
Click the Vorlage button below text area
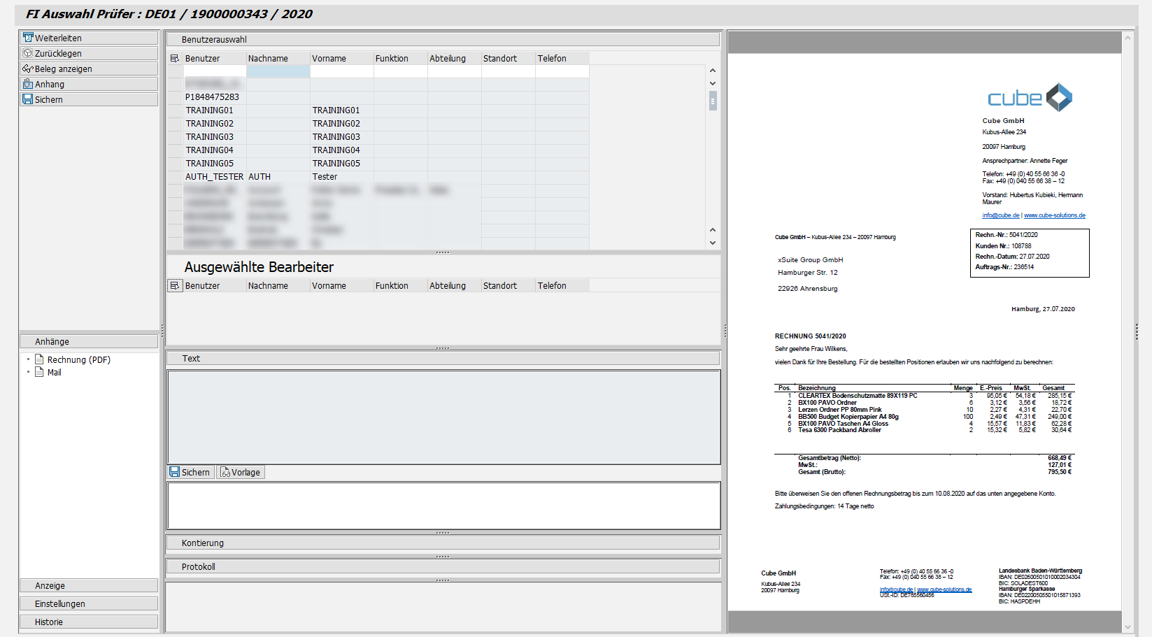(241, 473)
